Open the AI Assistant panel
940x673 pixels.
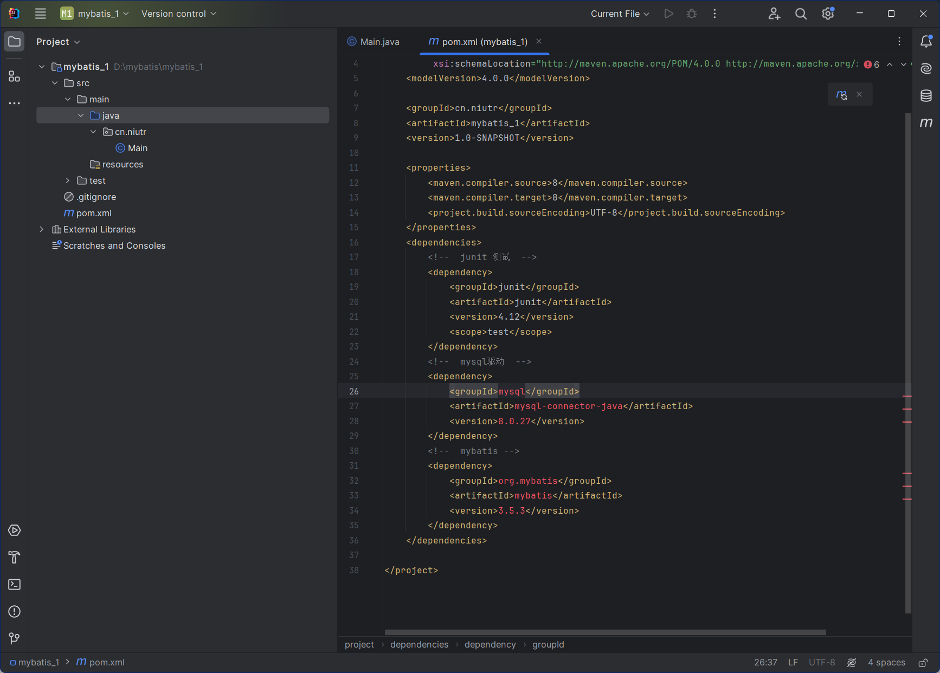(926, 68)
